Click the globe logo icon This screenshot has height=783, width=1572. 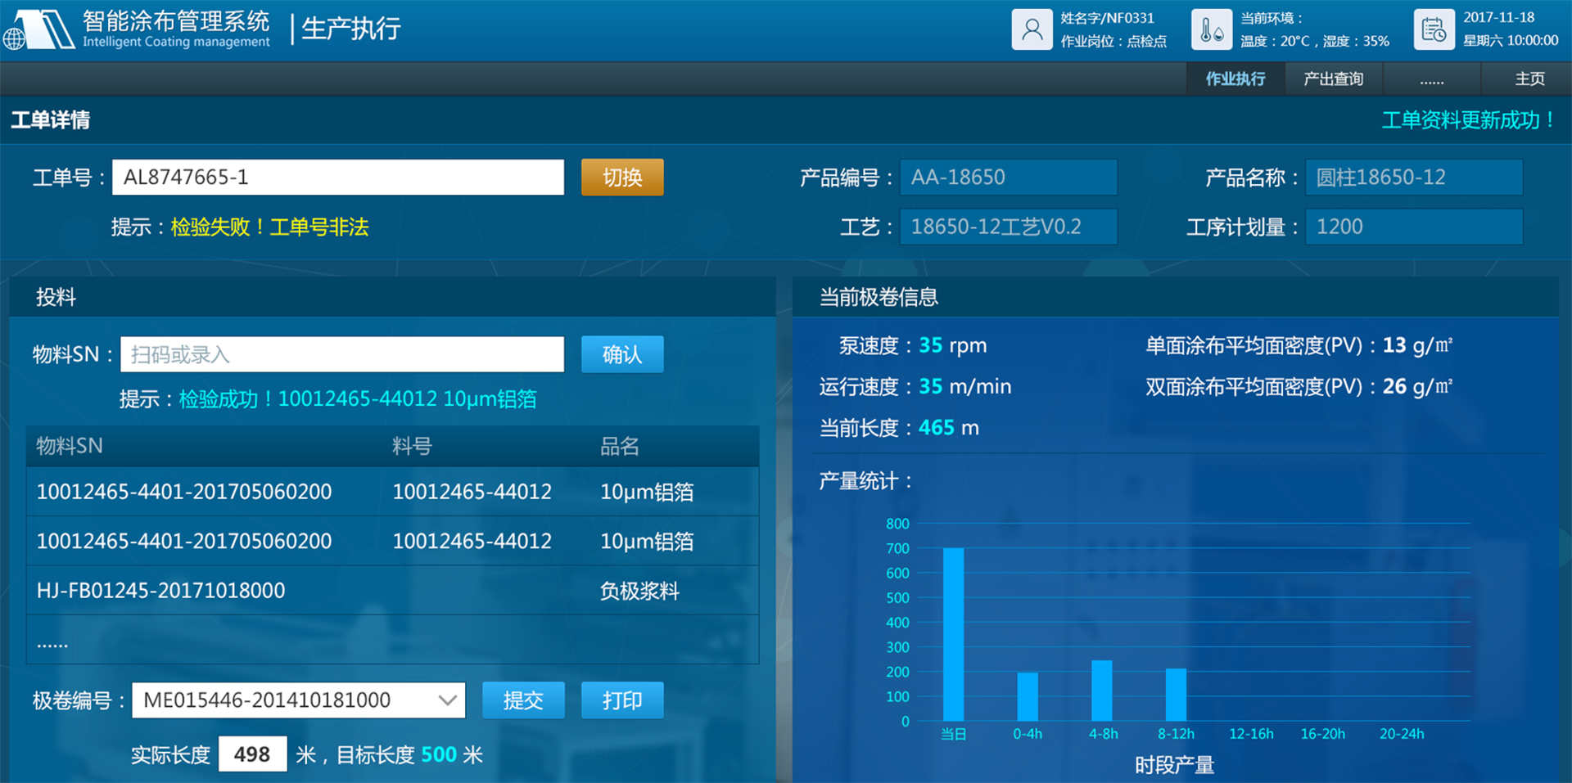pos(14,38)
